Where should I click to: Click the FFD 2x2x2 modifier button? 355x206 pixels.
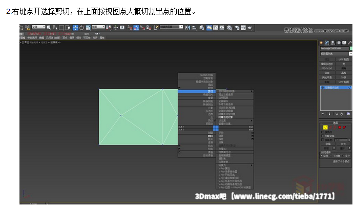[x=327, y=68]
